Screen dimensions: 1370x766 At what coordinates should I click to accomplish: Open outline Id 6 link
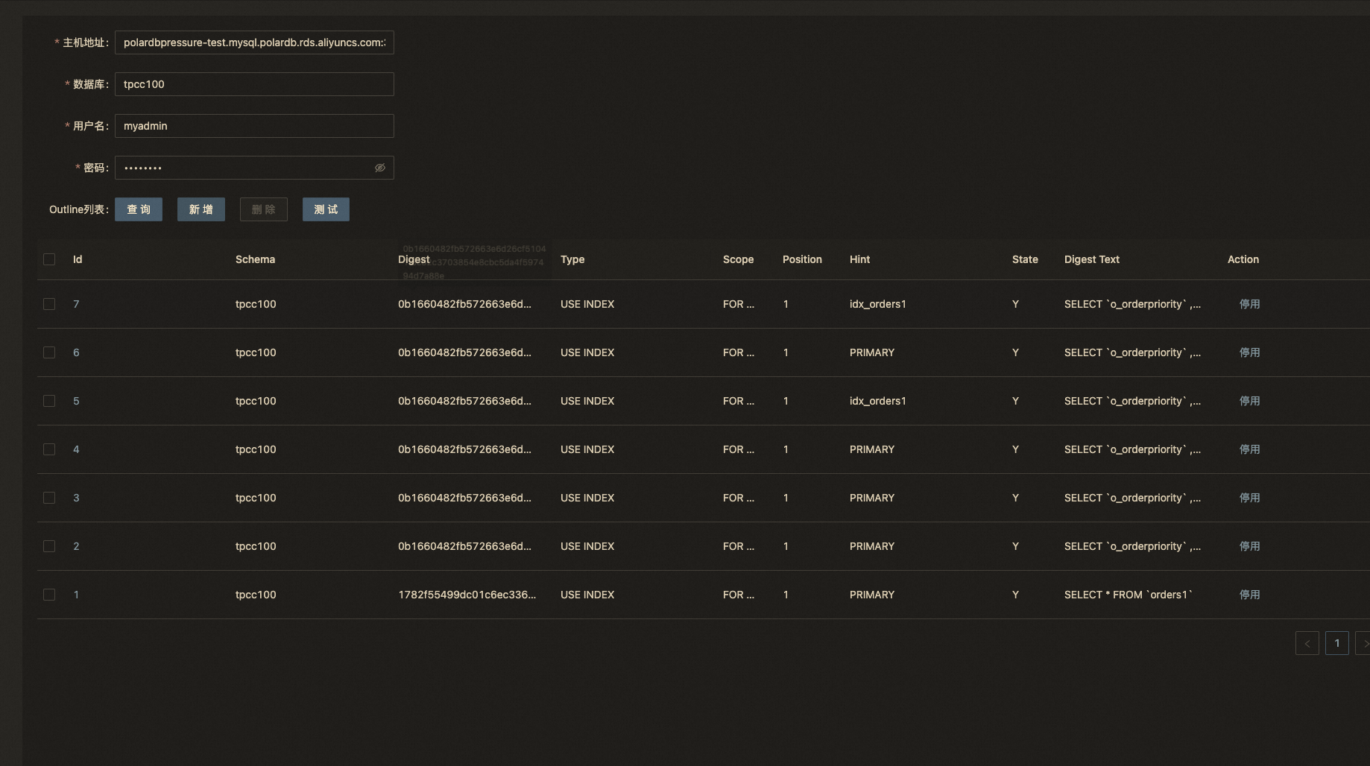[x=76, y=352]
